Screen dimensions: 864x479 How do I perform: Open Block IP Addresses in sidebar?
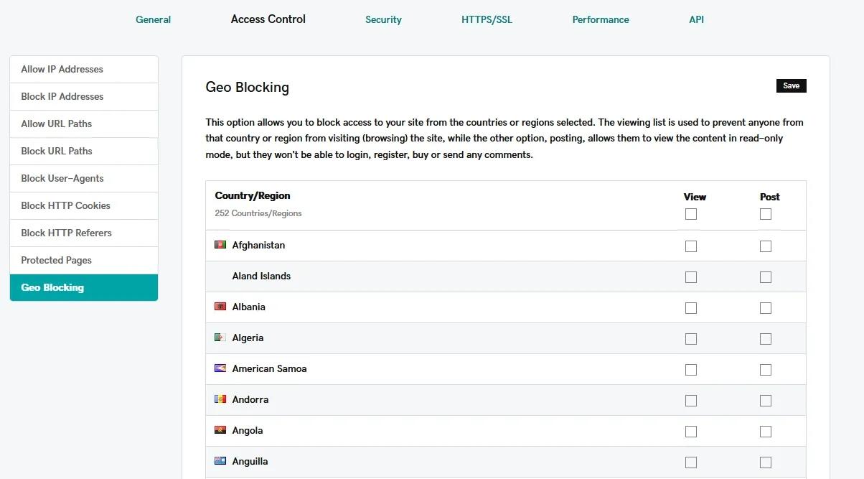pyautogui.click(x=62, y=96)
